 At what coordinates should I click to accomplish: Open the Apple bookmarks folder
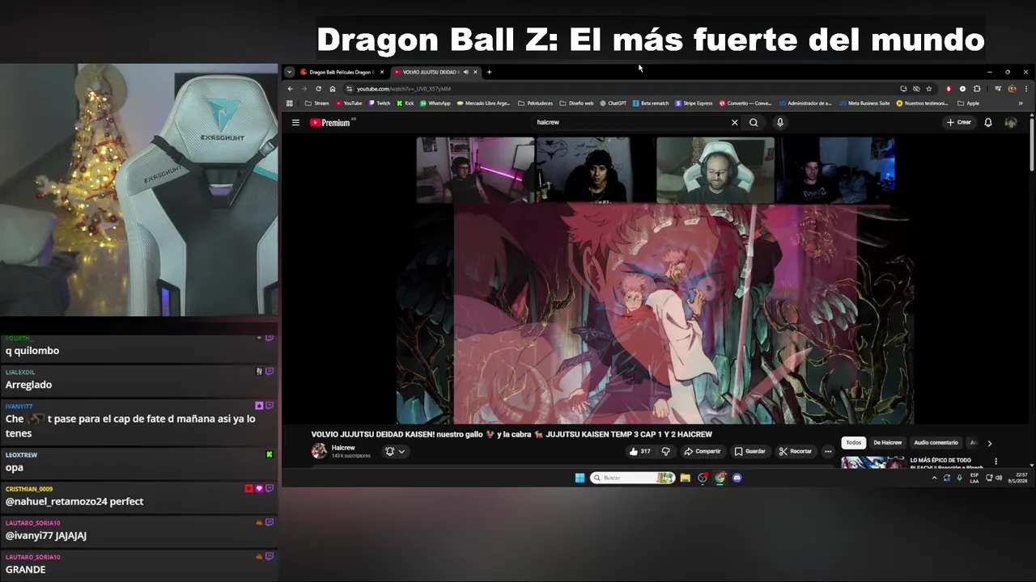[969, 103]
